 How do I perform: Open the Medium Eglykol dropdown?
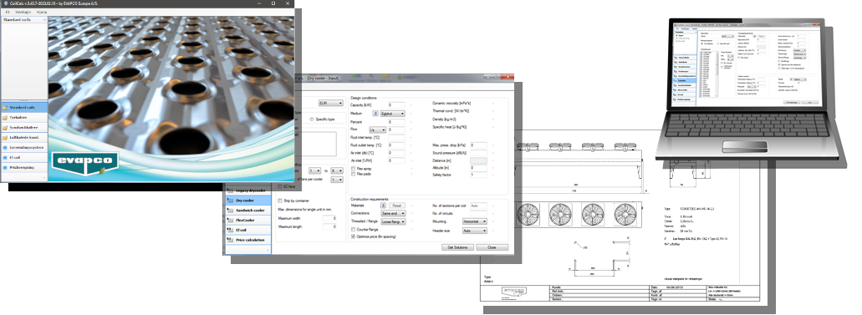point(392,114)
